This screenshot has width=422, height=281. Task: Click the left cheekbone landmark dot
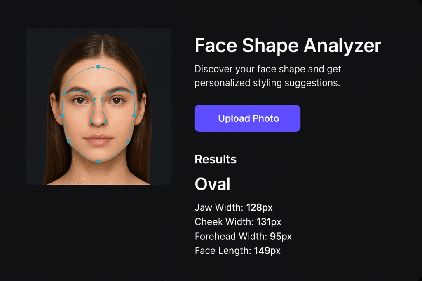pyautogui.click(x=63, y=116)
